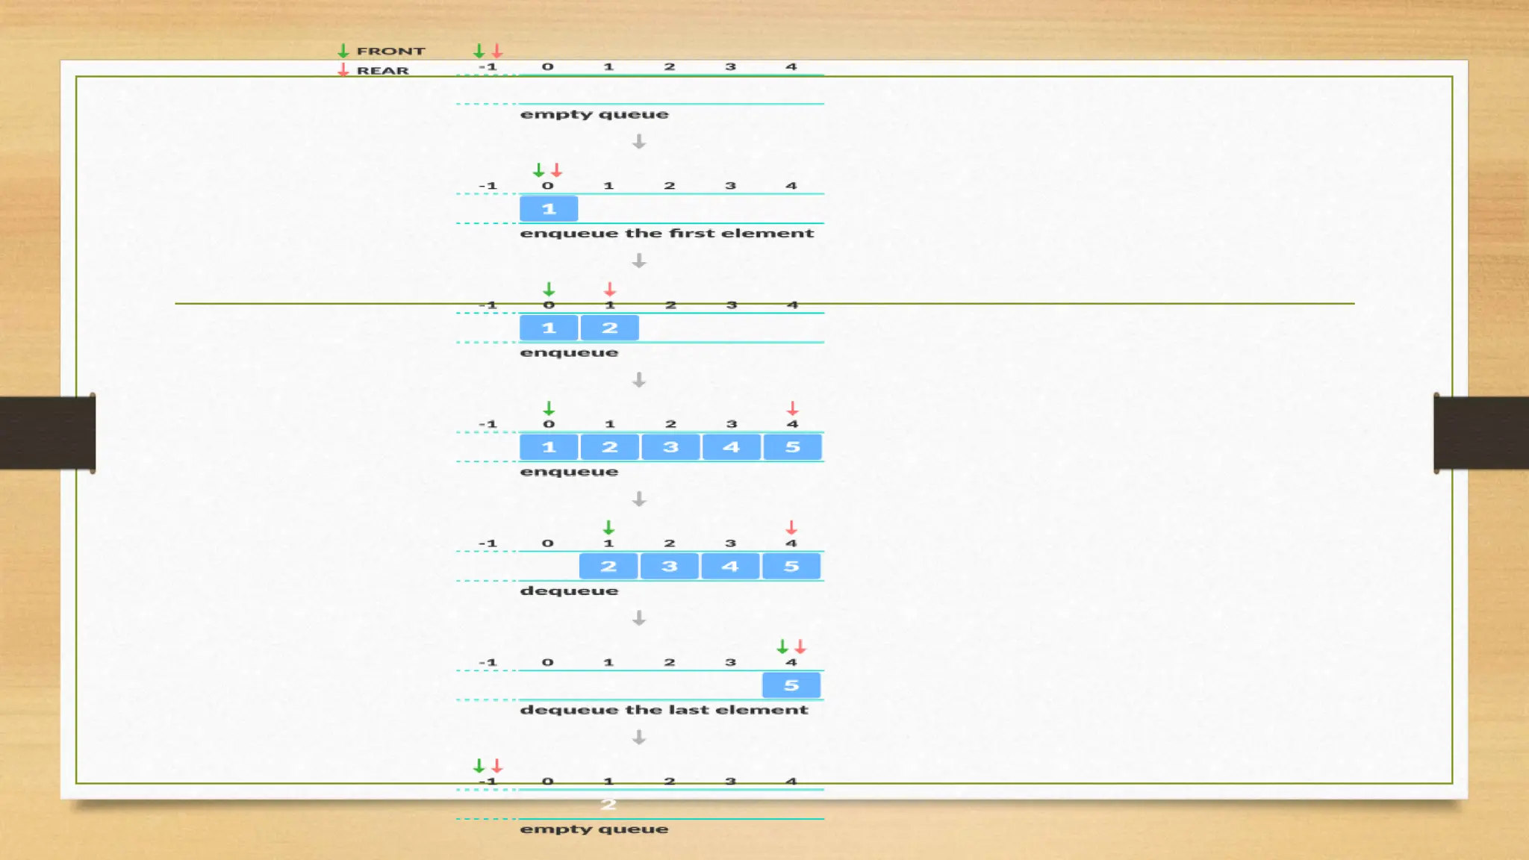The image size is (1529, 860).
Task: Click the red REAR legend arrow
Action: (x=343, y=70)
